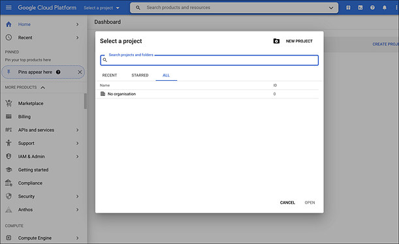399x244 pixels.
Task: Expand the APIs and services submenu
Action: [77, 130]
